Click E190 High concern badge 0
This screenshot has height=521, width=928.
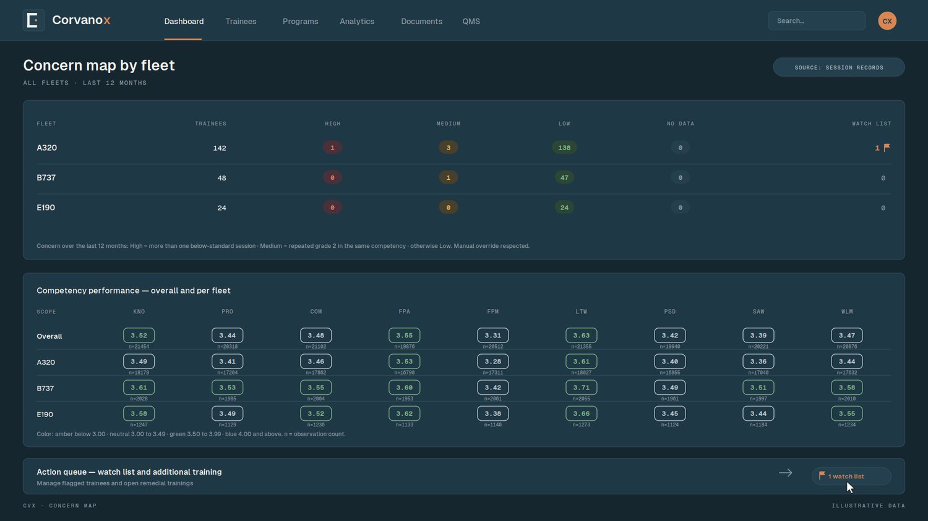332,208
